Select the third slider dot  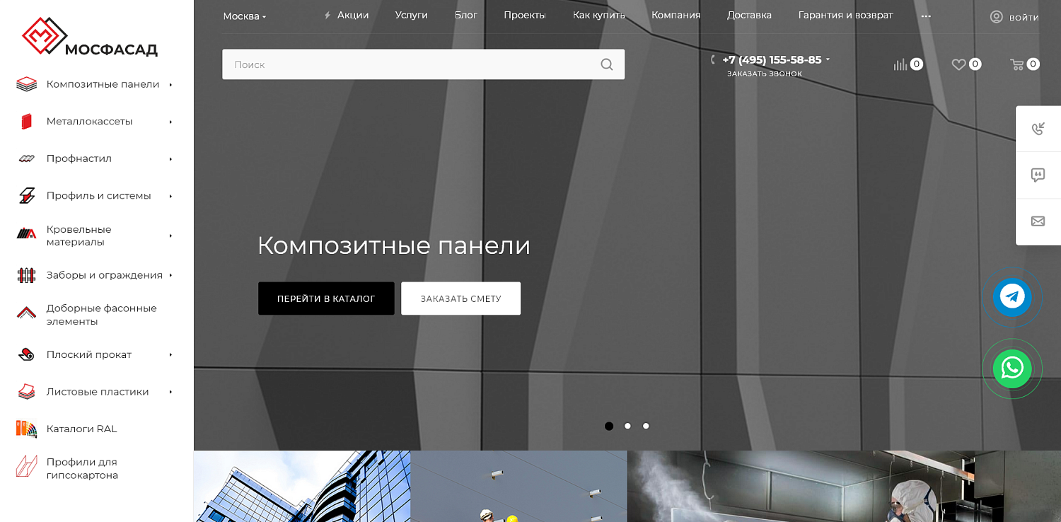[x=646, y=426]
